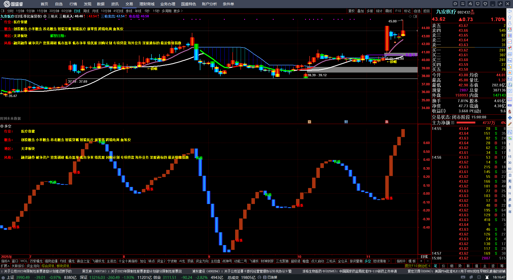513x280 pixels.
Task: Click the keyboard icon in status bar
Action: [x=463, y=277]
